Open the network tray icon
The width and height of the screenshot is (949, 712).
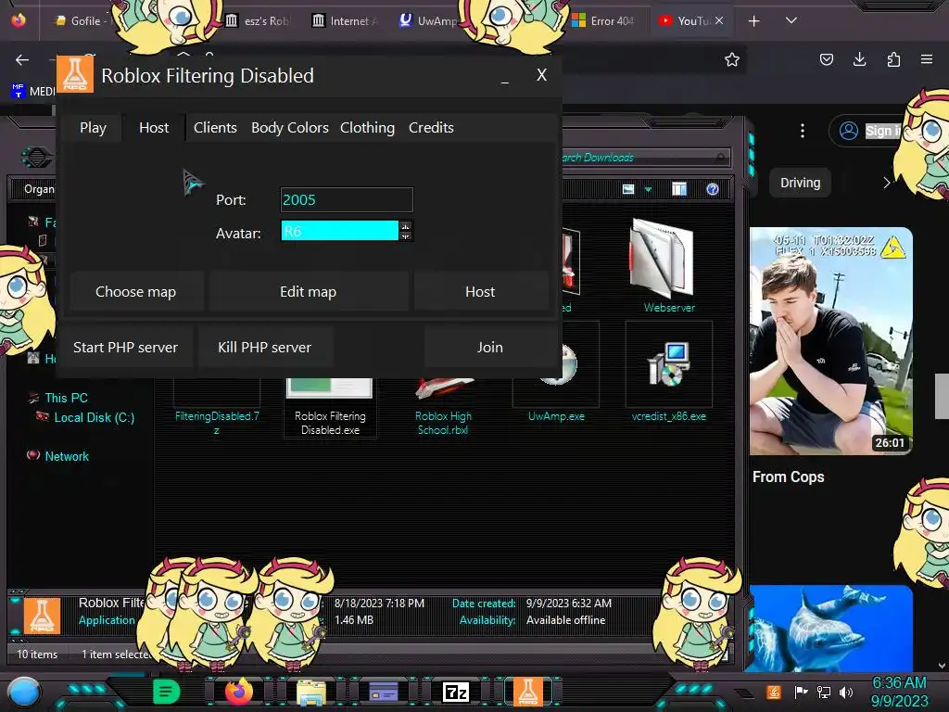824,692
